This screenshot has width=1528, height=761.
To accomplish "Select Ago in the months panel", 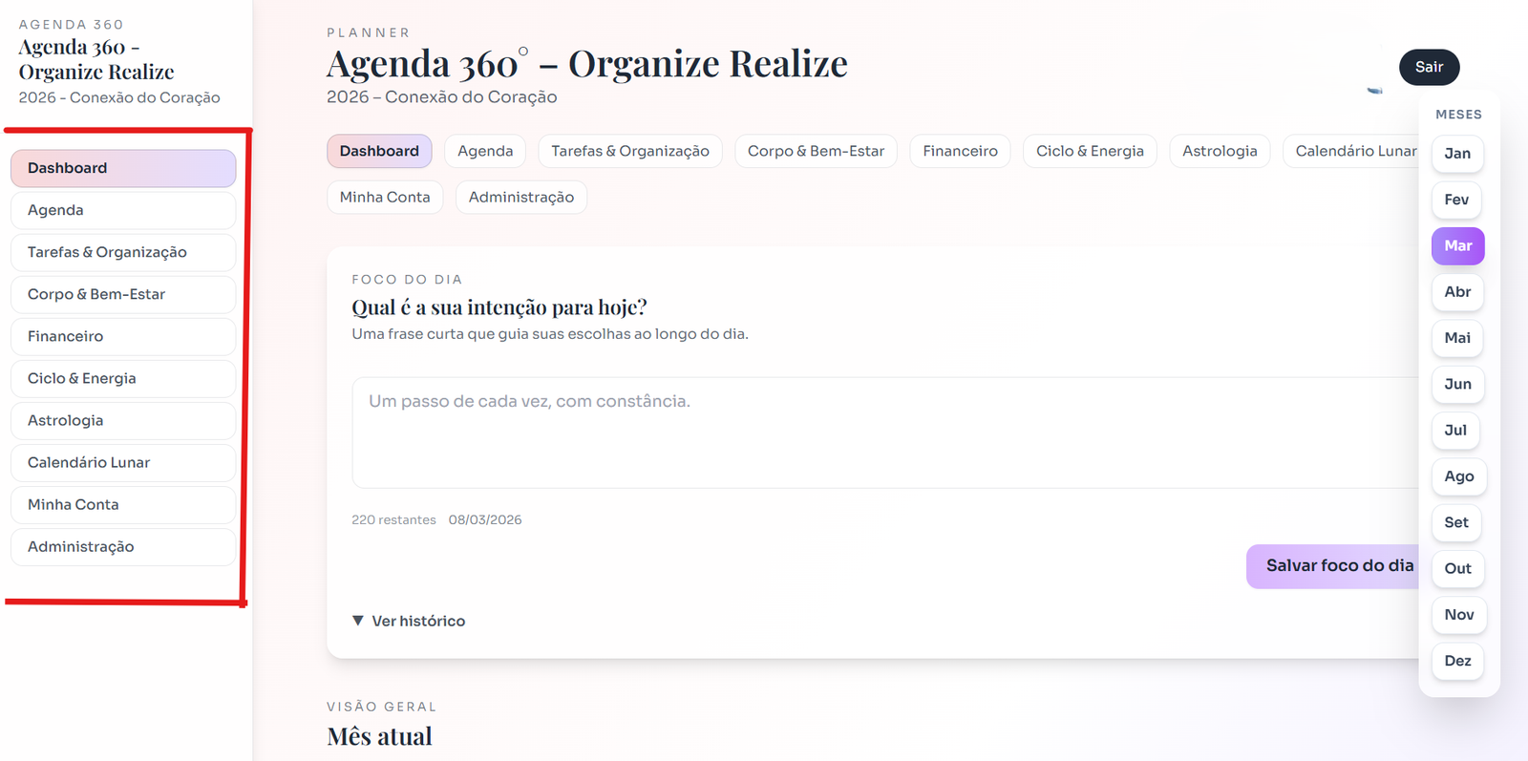I will 1459,476.
